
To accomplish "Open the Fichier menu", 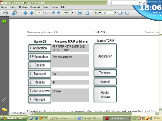I will click(x=4, y=7).
